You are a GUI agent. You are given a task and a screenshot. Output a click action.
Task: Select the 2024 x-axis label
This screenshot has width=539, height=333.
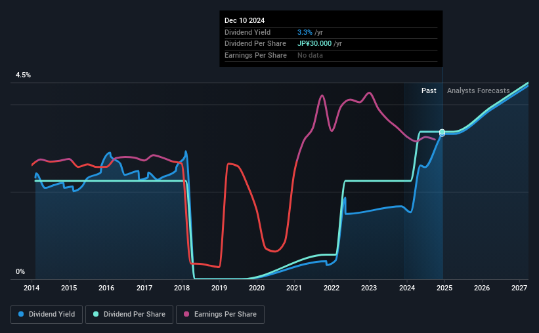tap(407, 288)
